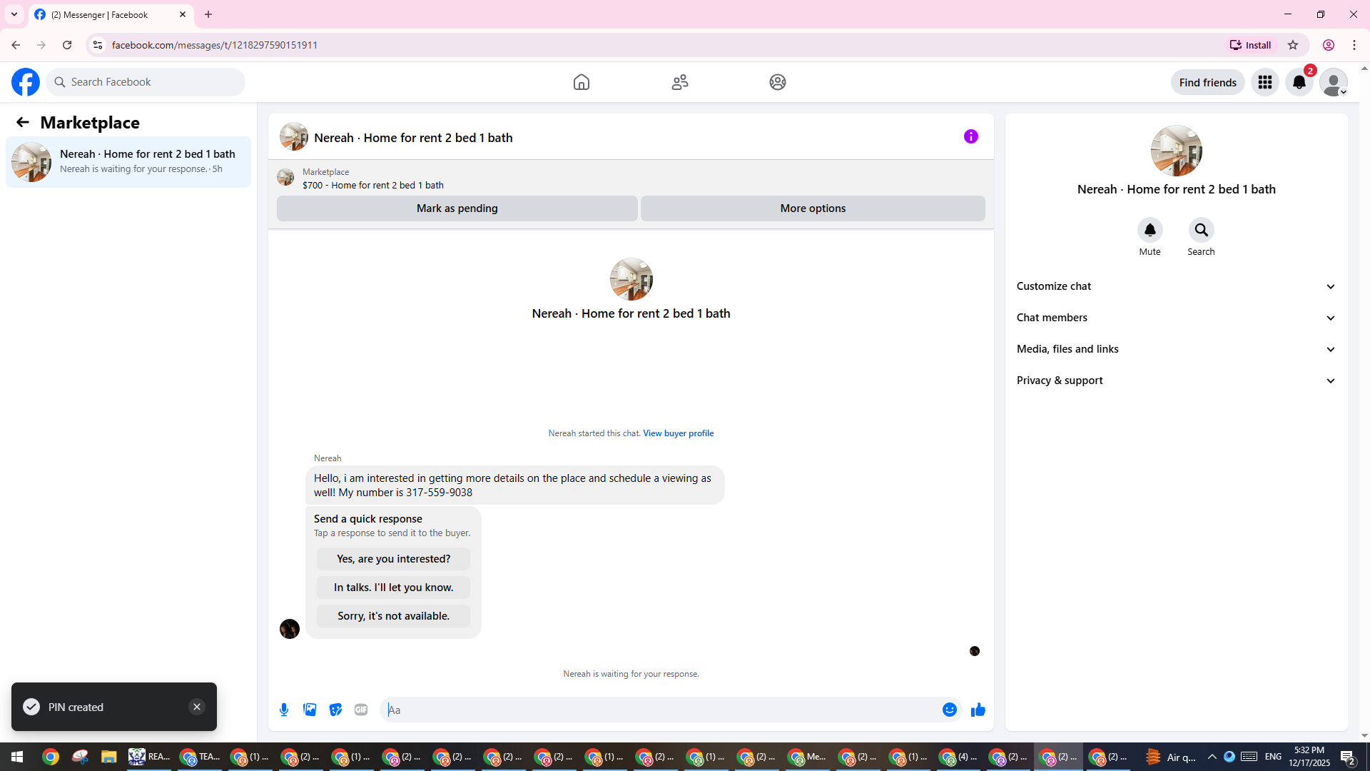Send the quick response 'Sorry, it's not available.'
Screen dimensions: 1370x771
click(393, 616)
